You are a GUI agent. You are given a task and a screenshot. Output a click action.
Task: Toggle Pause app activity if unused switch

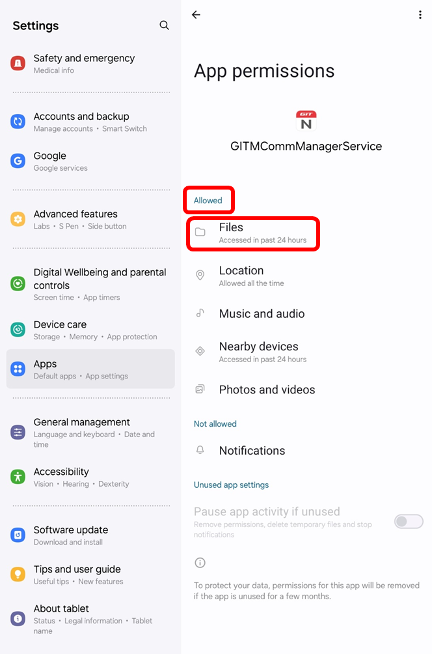point(409,521)
